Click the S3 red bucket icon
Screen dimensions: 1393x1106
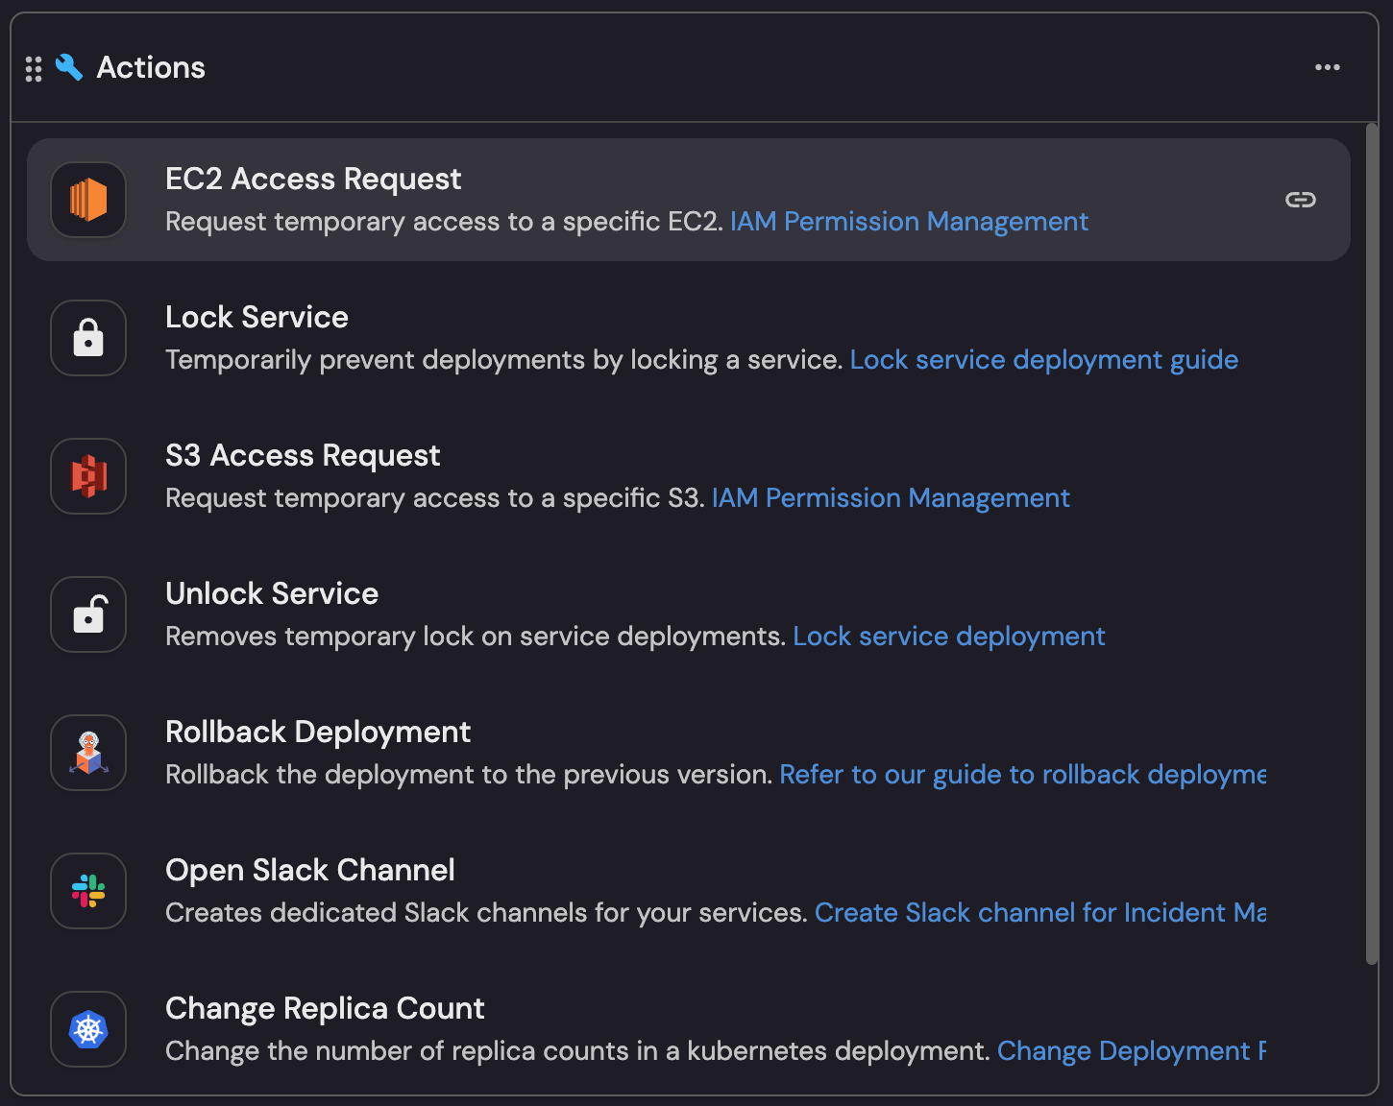(x=88, y=476)
